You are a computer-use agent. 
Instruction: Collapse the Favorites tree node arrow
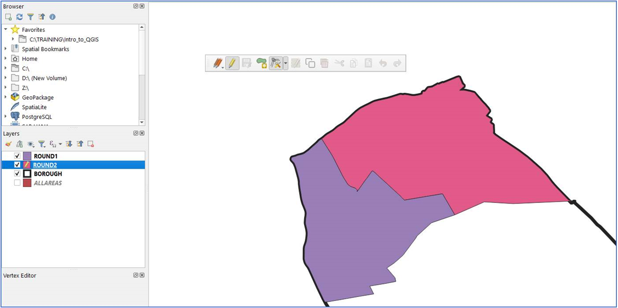5,29
